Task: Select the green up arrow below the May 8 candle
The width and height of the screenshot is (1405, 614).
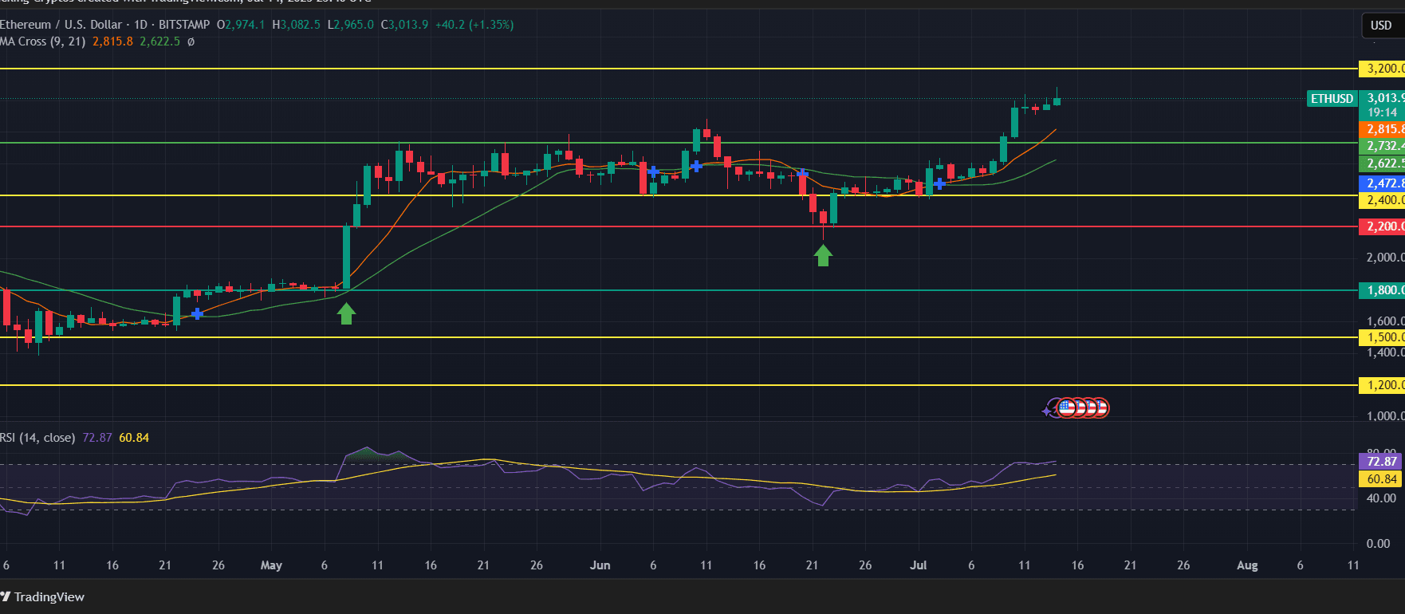Action: coord(346,313)
